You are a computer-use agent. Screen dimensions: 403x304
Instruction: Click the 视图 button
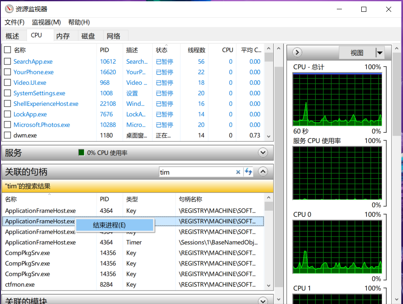pos(357,53)
